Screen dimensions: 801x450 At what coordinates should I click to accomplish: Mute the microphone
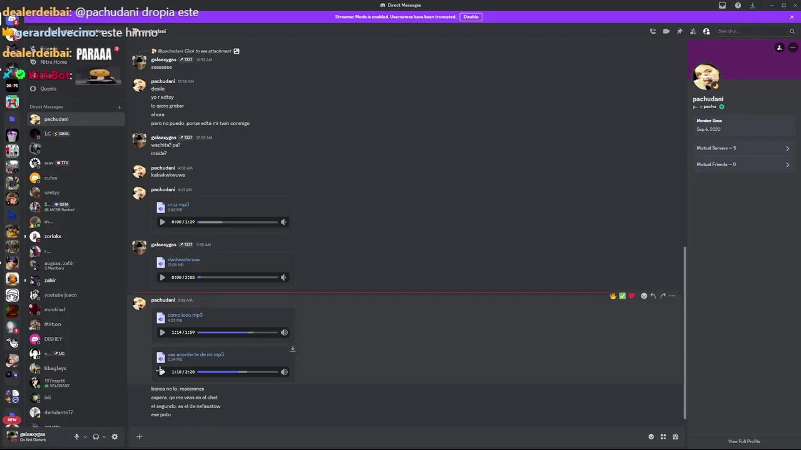[x=76, y=437]
